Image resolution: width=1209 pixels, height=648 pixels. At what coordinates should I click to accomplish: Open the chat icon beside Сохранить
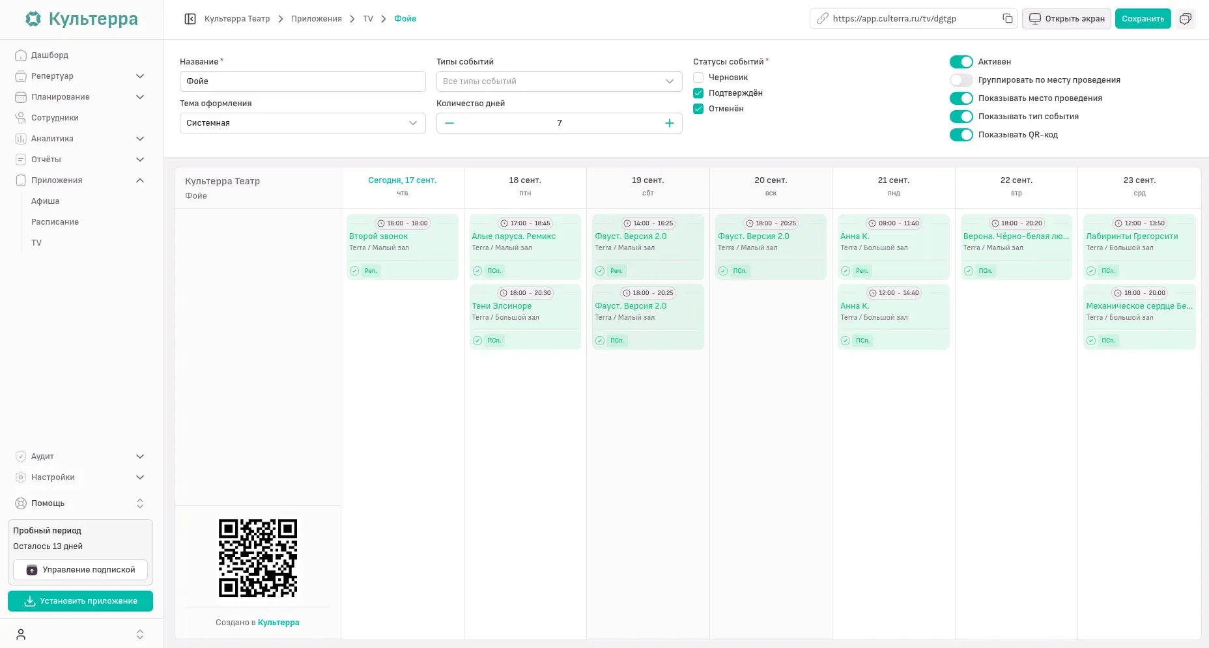coord(1186,18)
